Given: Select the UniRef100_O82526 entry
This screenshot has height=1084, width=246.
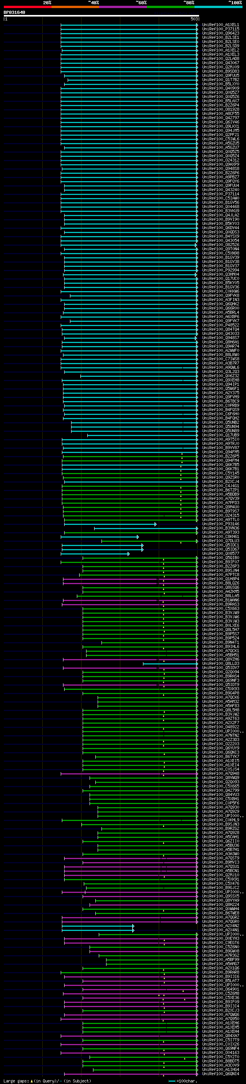Looking at the screenshot, I should point(220,245).
